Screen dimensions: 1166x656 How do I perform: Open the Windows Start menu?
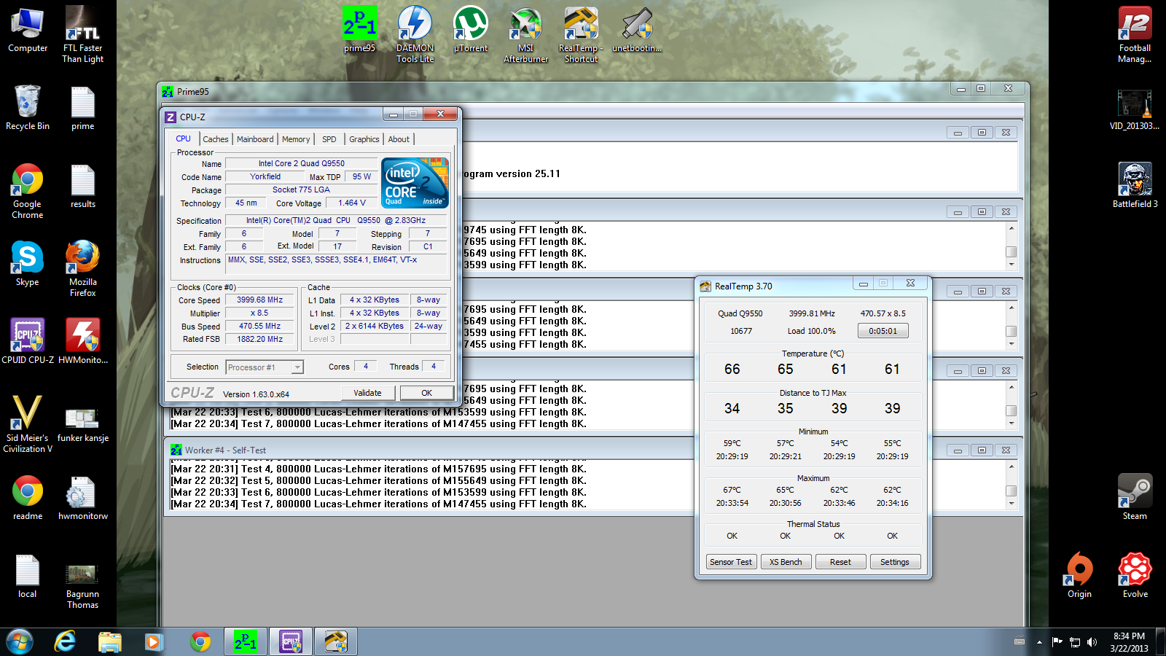click(20, 641)
